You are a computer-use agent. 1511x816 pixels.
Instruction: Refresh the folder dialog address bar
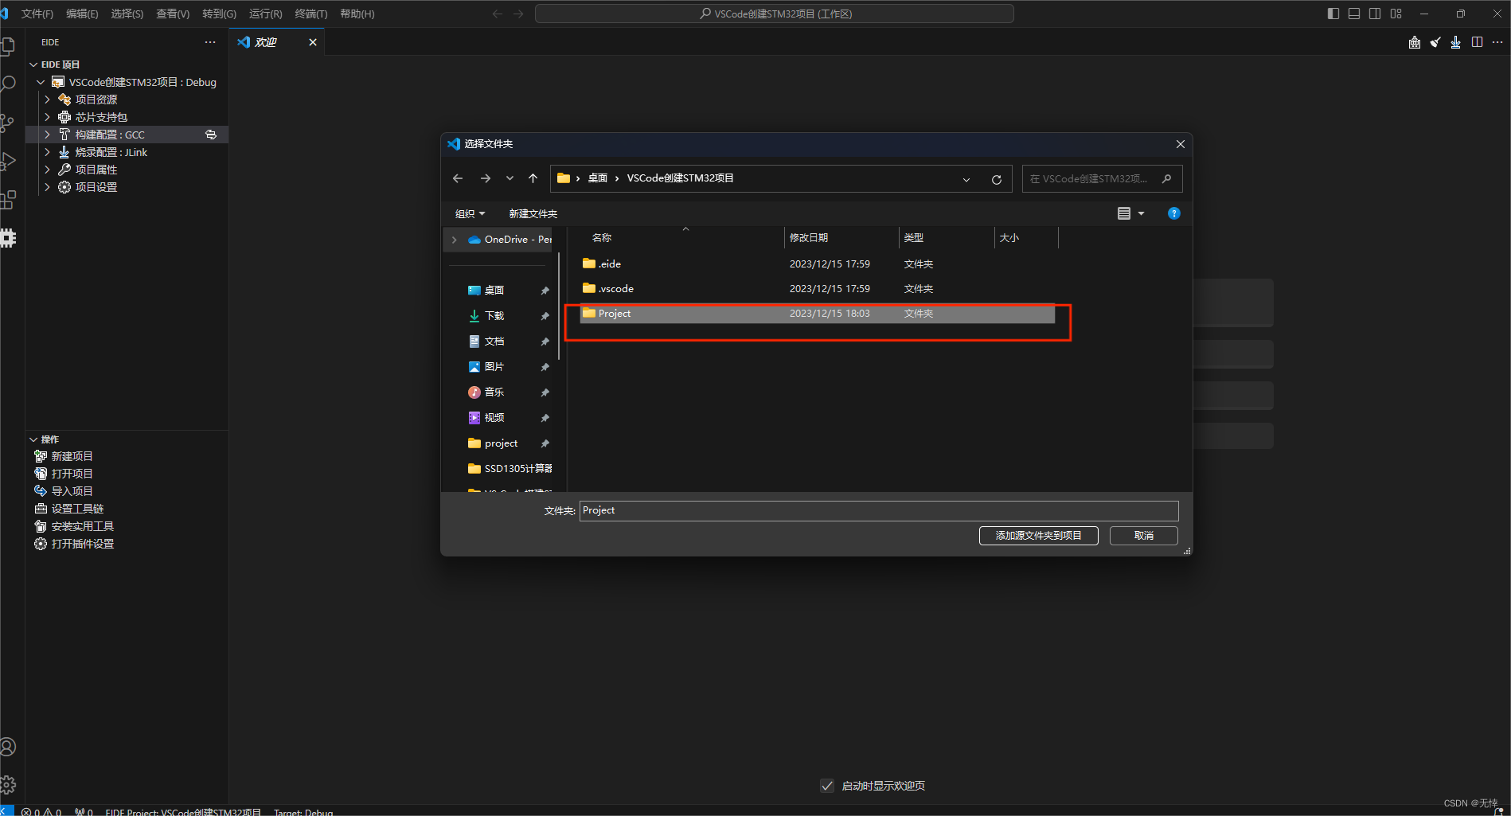(x=996, y=179)
